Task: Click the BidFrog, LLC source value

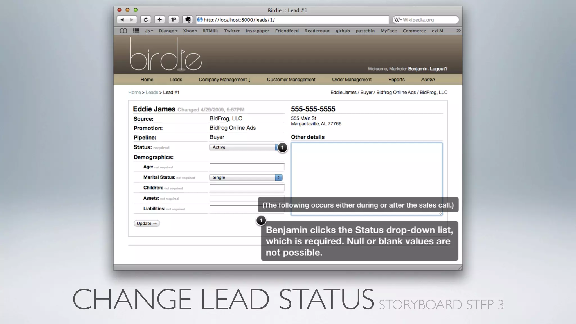Action: (x=226, y=118)
